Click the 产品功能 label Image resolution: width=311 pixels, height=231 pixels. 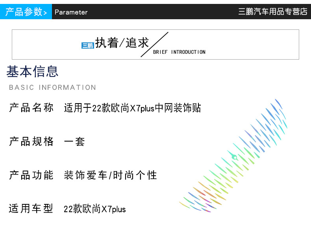click(x=31, y=175)
